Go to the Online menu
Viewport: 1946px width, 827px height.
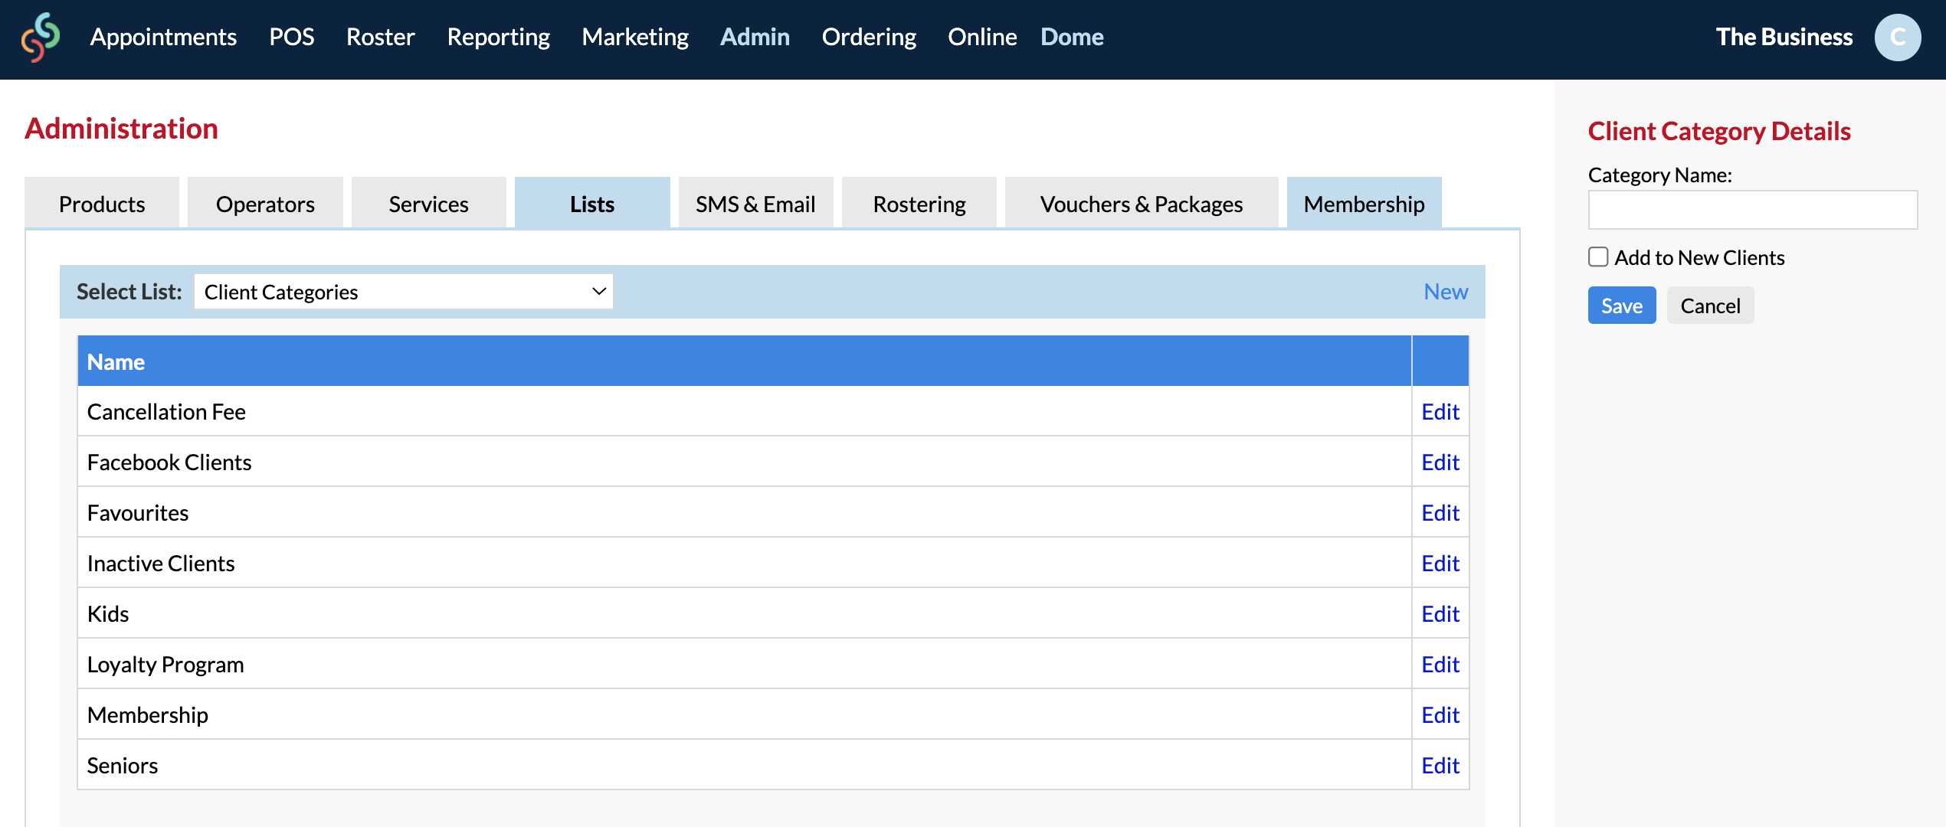[982, 37]
